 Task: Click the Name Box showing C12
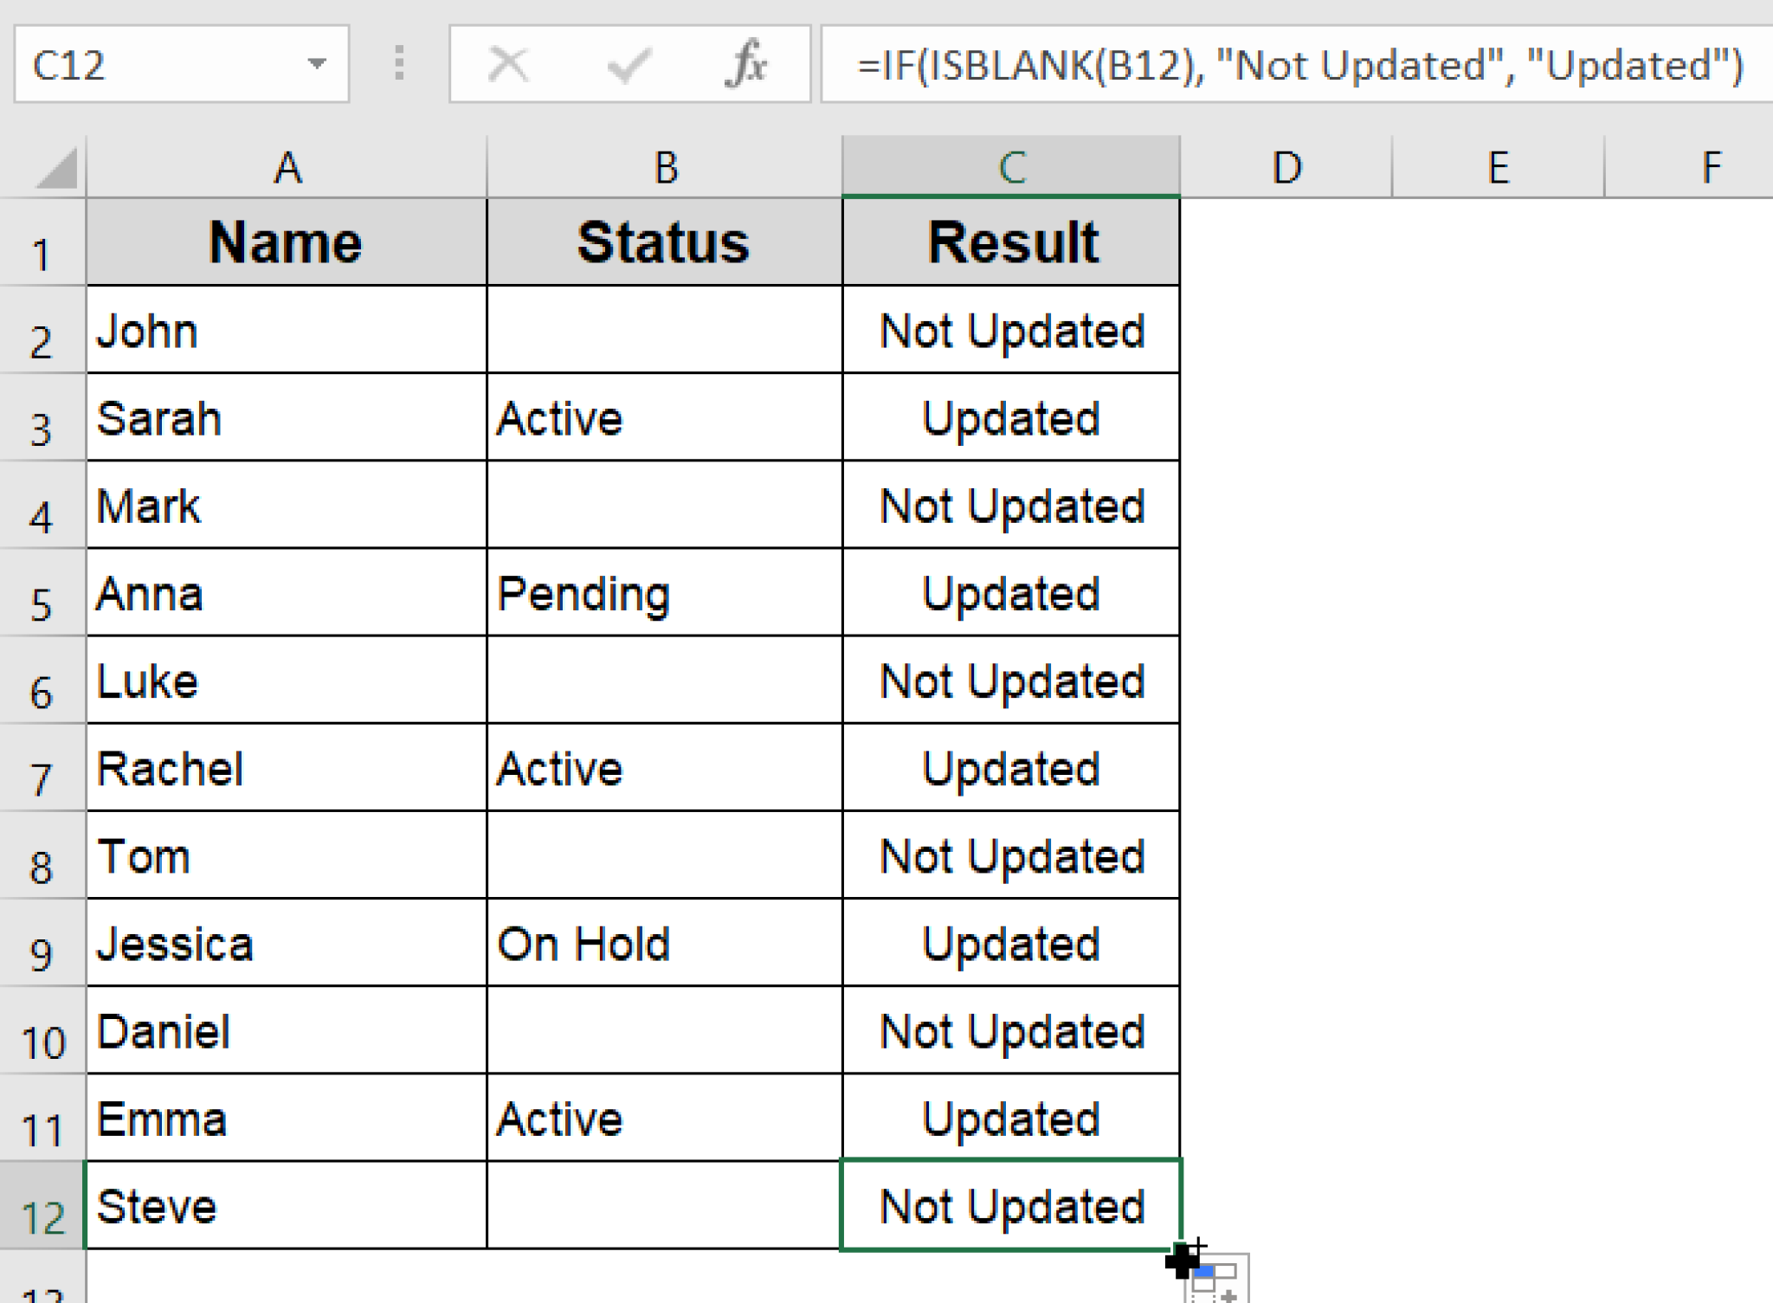coord(156,63)
